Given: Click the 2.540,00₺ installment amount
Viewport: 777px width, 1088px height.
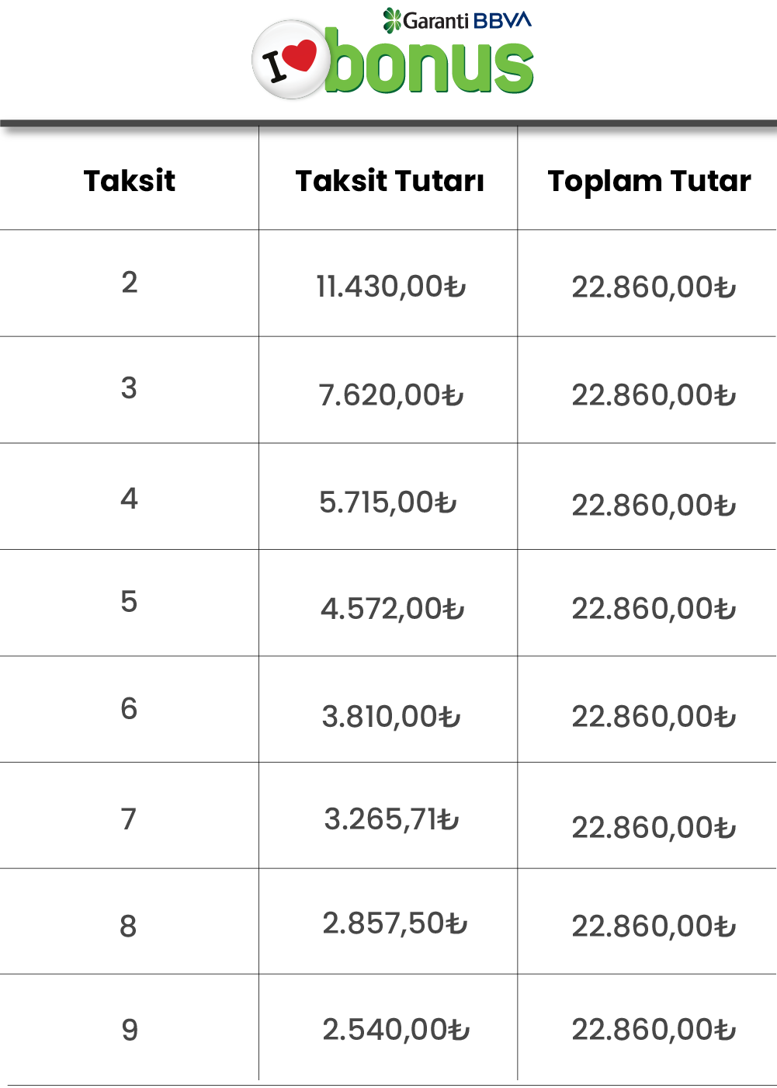Looking at the screenshot, I should click(396, 1029).
